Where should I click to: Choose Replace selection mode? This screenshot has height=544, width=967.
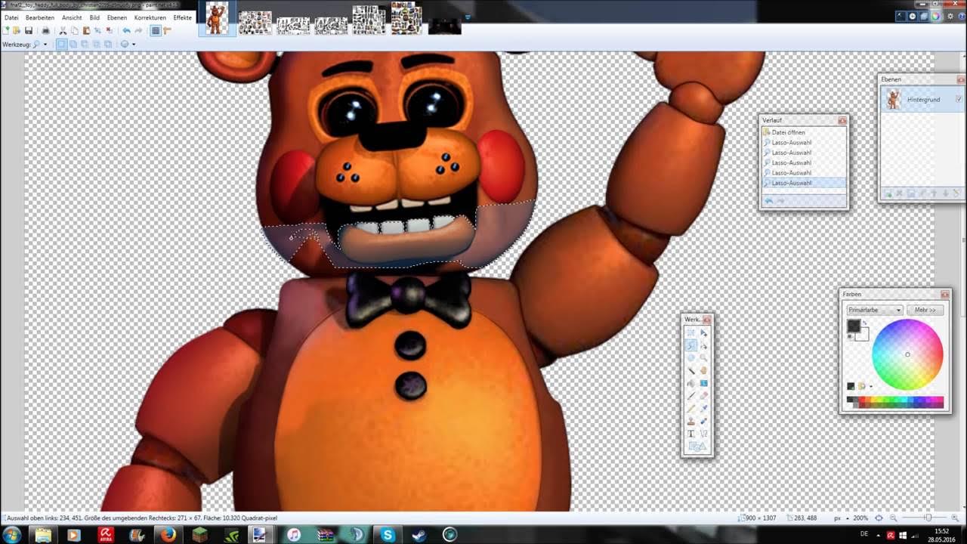[62, 44]
